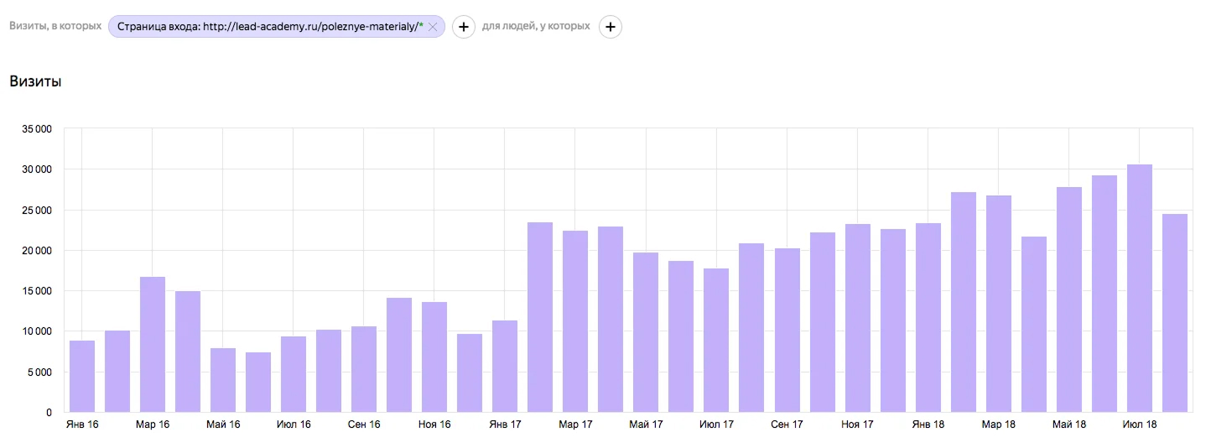The height and width of the screenshot is (448, 1211).
Task: Click the 'Сен 17' x-axis label
Action: point(787,425)
